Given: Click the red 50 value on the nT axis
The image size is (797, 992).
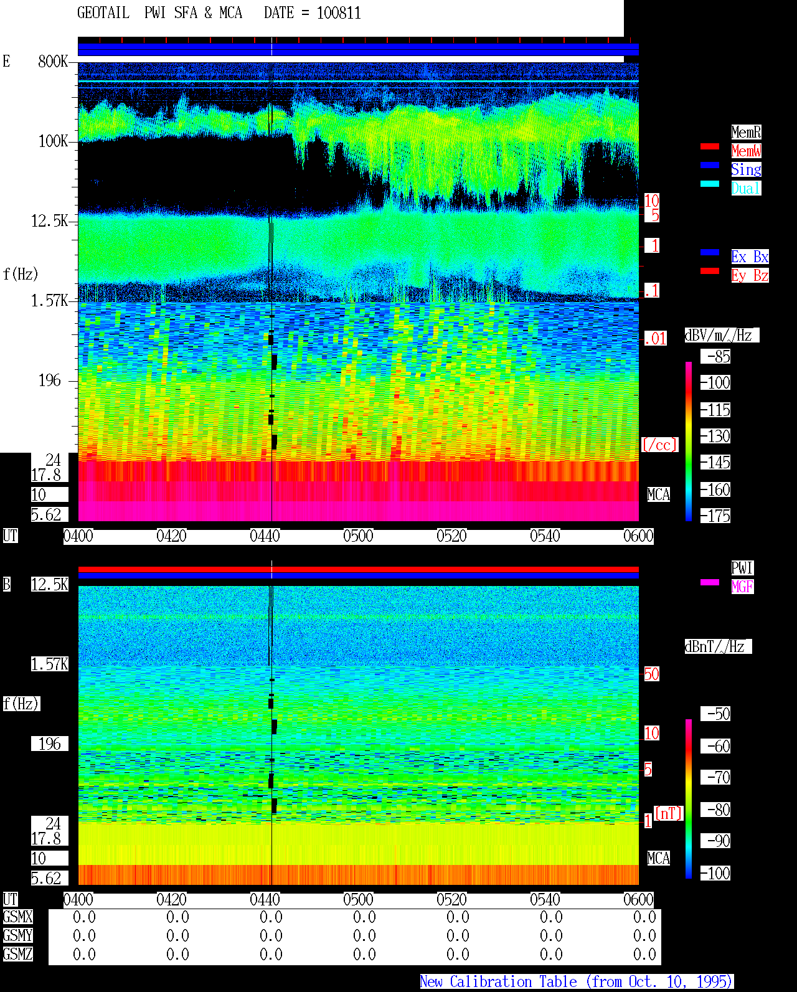Looking at the screenshot, I should pos(651,674).
